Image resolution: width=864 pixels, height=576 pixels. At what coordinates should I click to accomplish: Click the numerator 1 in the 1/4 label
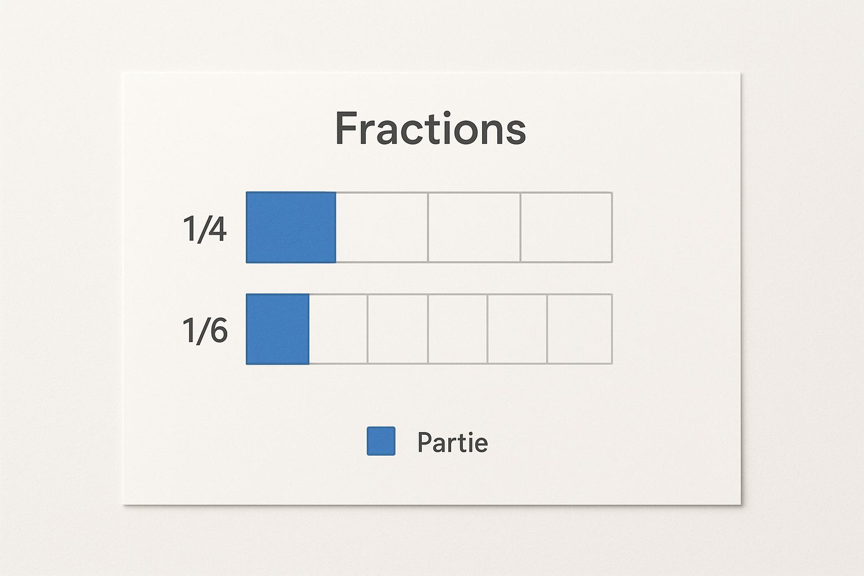(189, 229)
